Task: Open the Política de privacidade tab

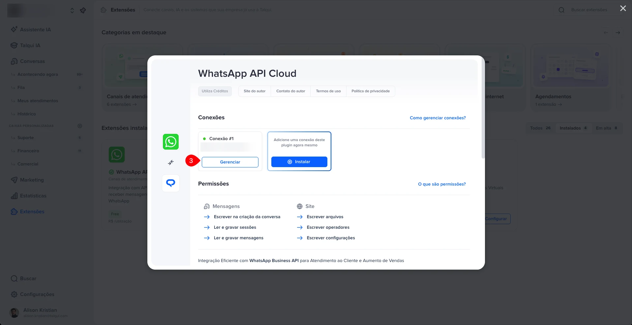Action: point(371,91)
